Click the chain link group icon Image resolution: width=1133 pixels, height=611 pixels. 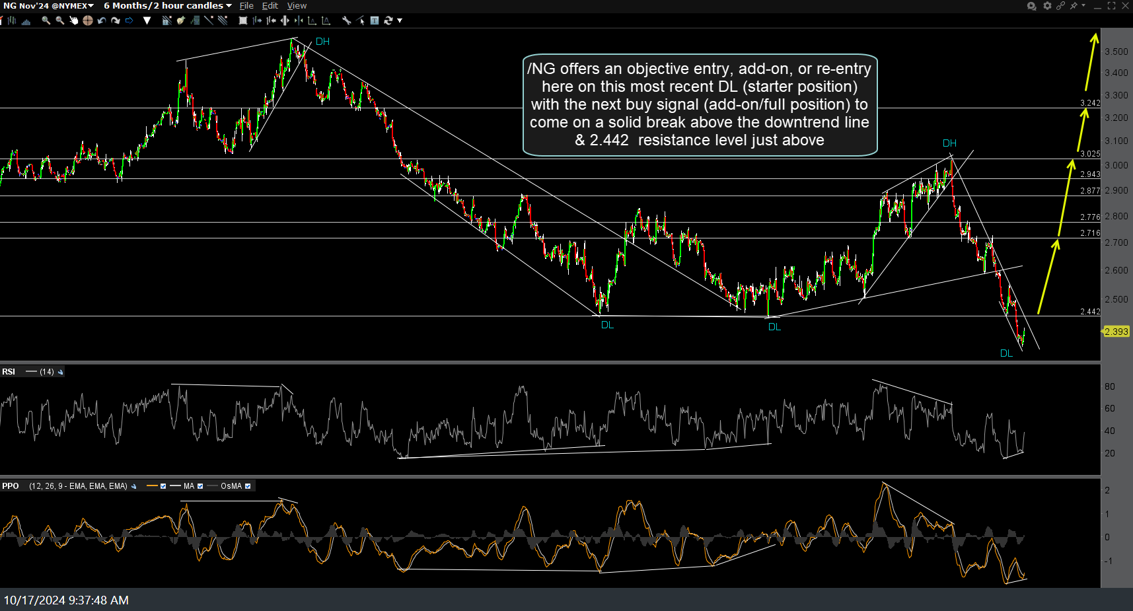(1060, 6)
